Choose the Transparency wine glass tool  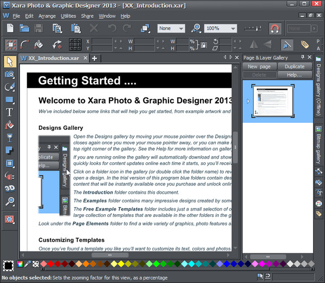pos(10,138)
